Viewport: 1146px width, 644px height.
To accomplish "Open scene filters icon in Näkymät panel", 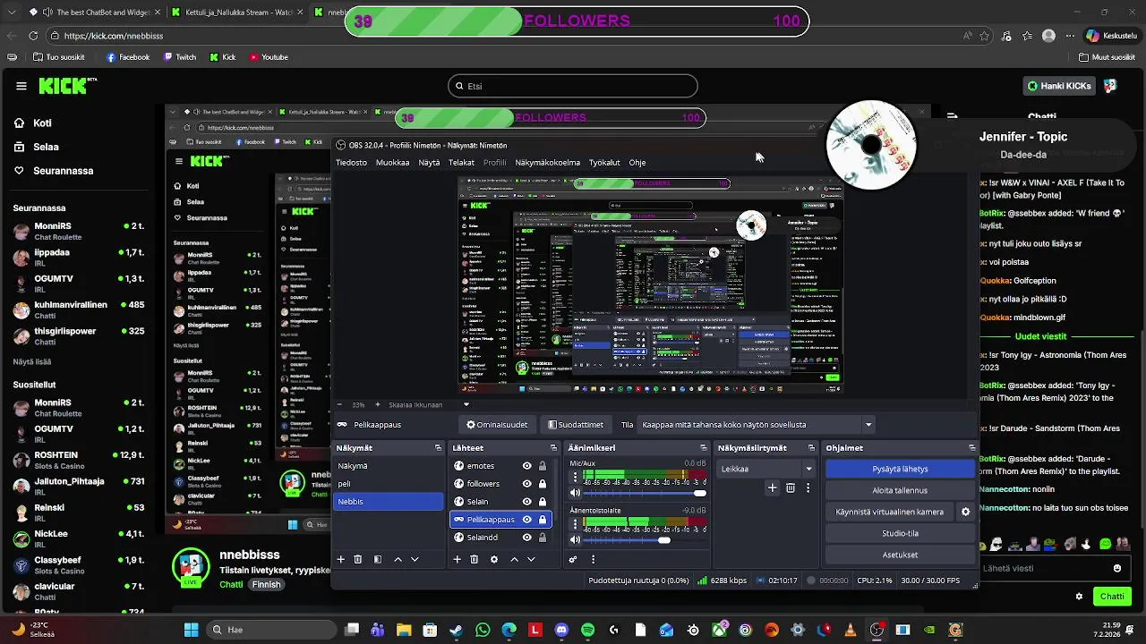I will point(377,559).
